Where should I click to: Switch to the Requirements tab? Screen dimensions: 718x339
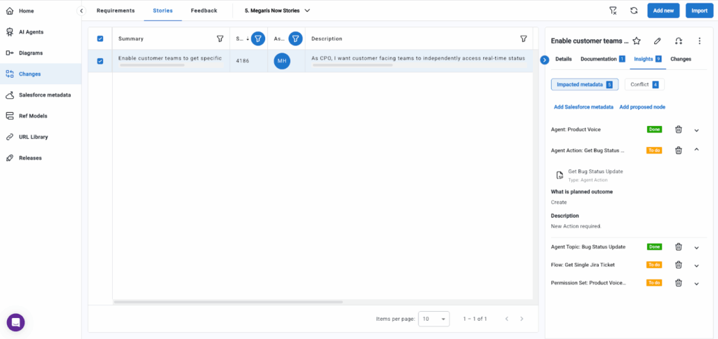click(116, 11)
